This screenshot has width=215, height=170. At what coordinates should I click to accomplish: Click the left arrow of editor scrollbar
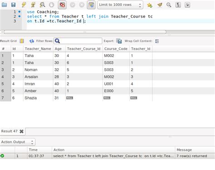point(2,32)
